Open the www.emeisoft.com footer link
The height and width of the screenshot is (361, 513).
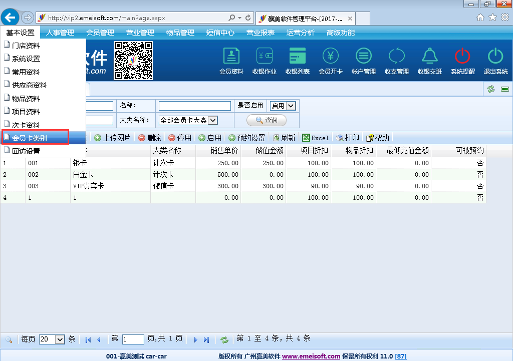tap(311, 356)
